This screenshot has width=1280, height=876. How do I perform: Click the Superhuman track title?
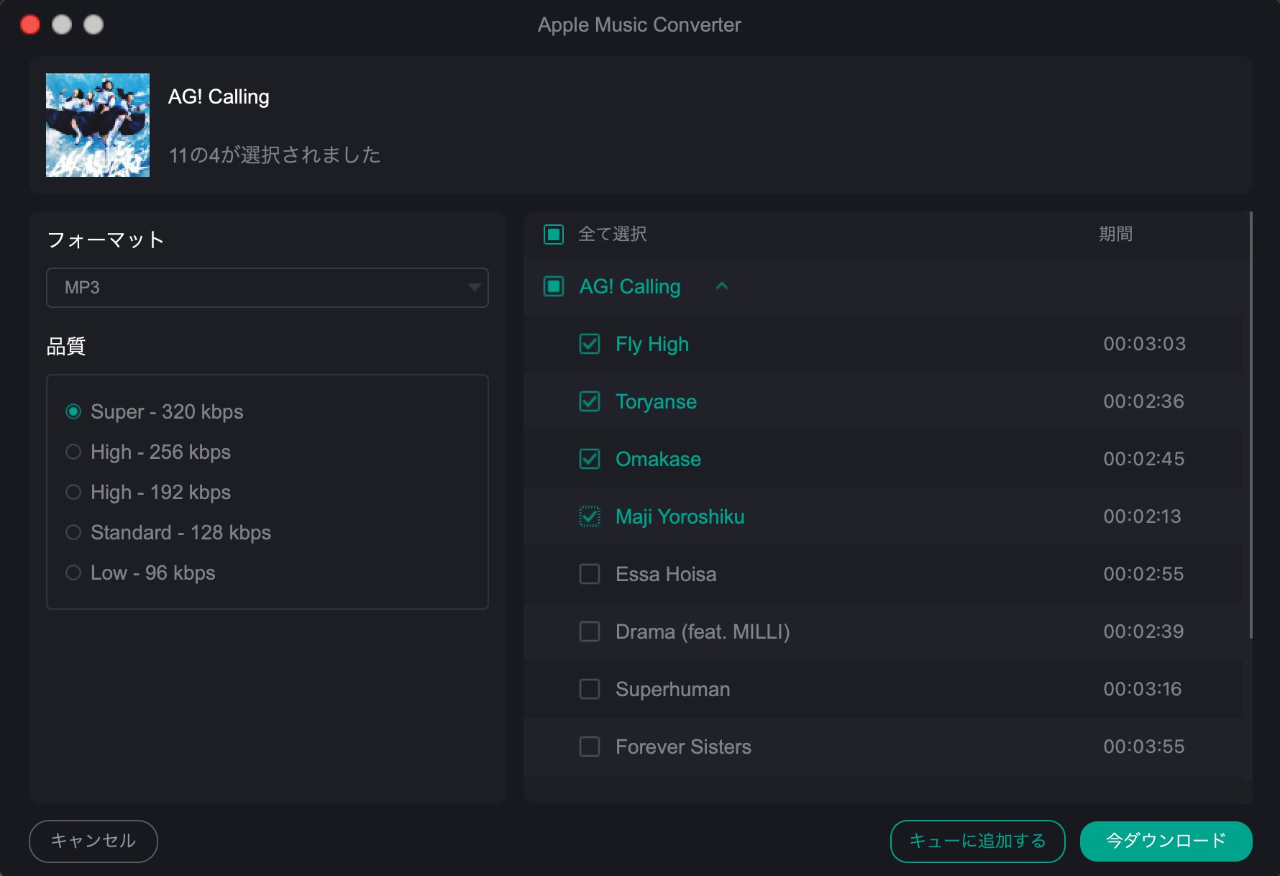pyautogui.click(x=672, y=690)
